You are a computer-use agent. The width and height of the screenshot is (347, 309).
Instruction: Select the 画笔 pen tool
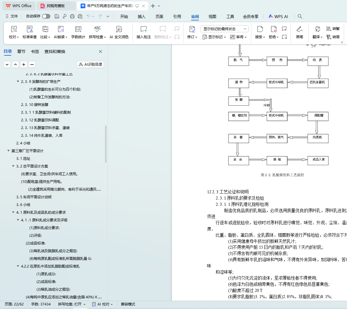299,32
